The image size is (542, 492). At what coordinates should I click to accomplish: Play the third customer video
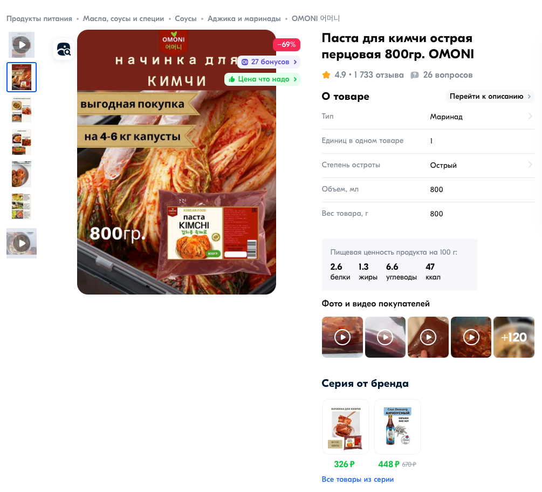pos(428,337)
